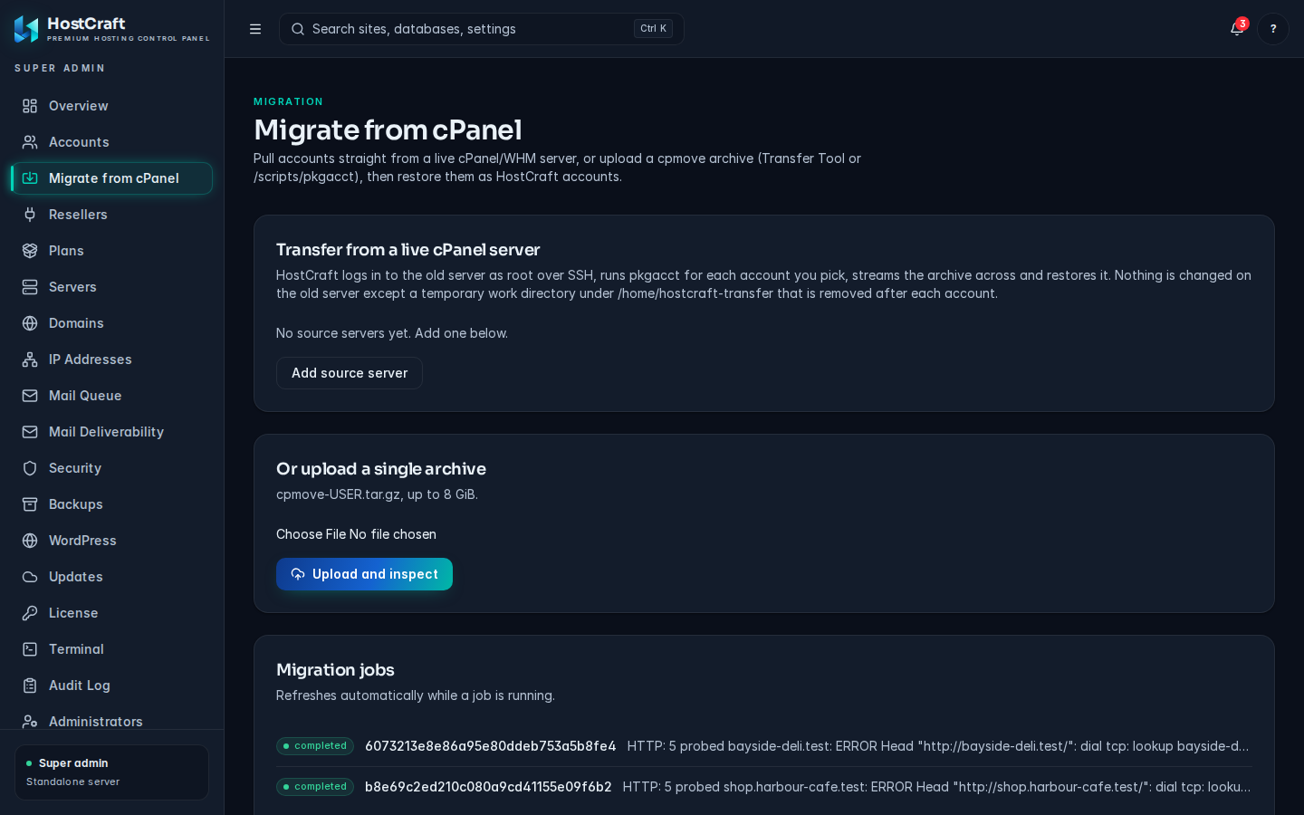Select migration job b8e69c2ed210c080a9cd41155e09f6b2
The width and height of the screenshot is (1304, 815).
click(488, 787)
